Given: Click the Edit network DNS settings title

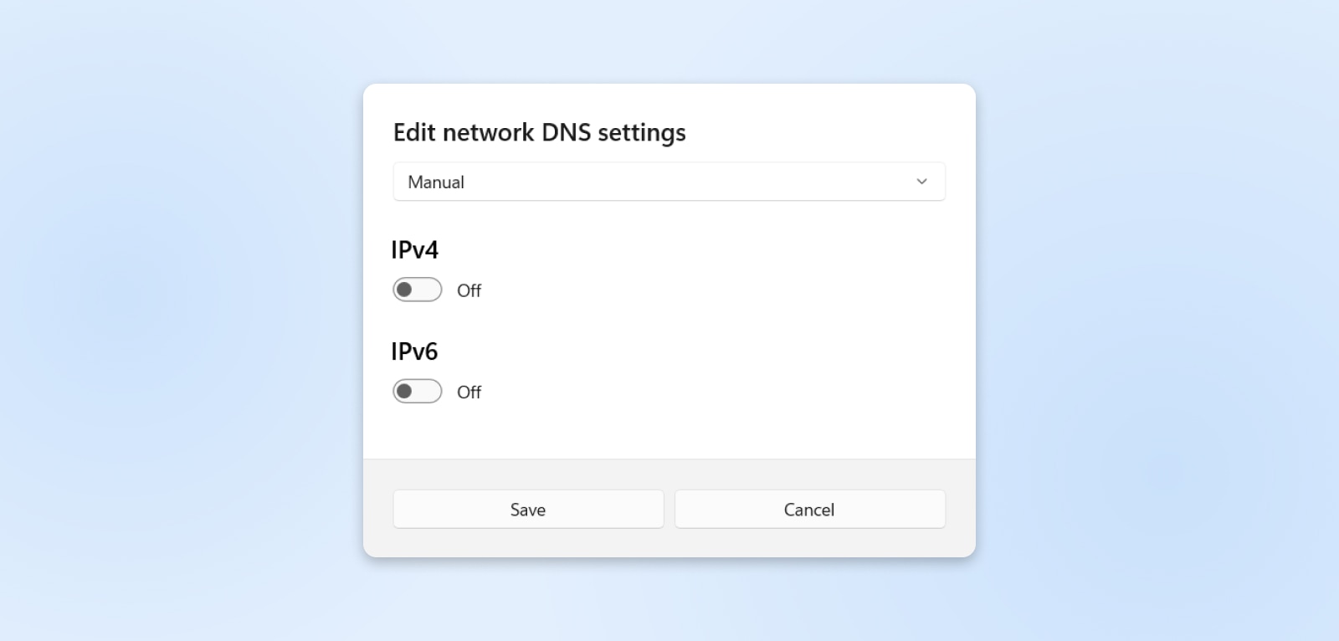Looking at the screenshot, I should [539, 132].
